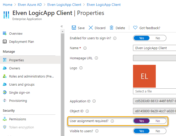Click the Properties bars icon in sidebar
This screenshot has height=136, width=176.
point(5,60)
